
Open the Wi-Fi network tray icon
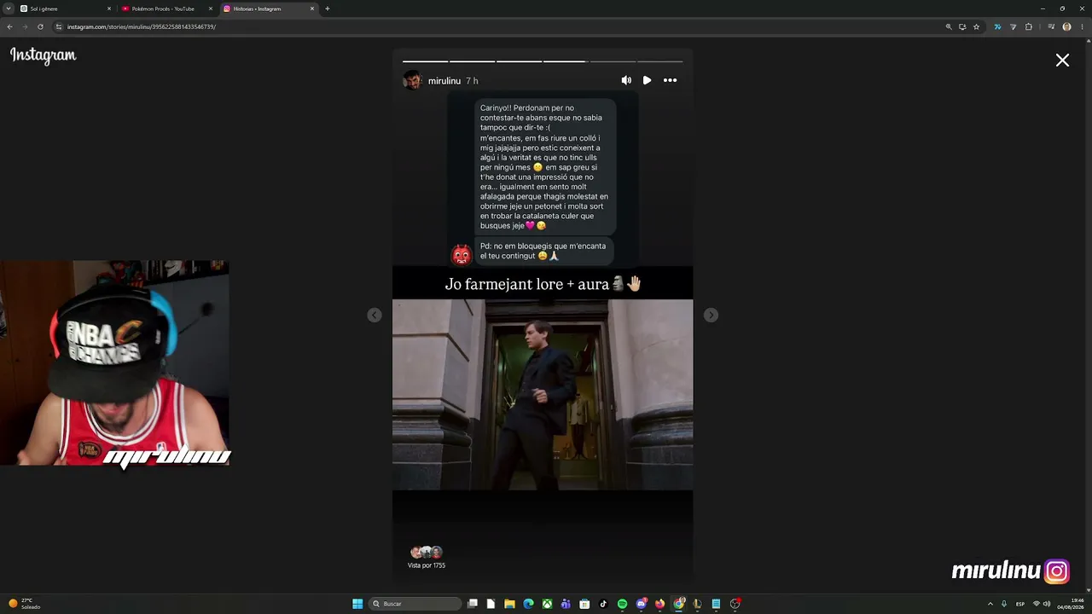pyautogui.click(x=1037, y=604)
